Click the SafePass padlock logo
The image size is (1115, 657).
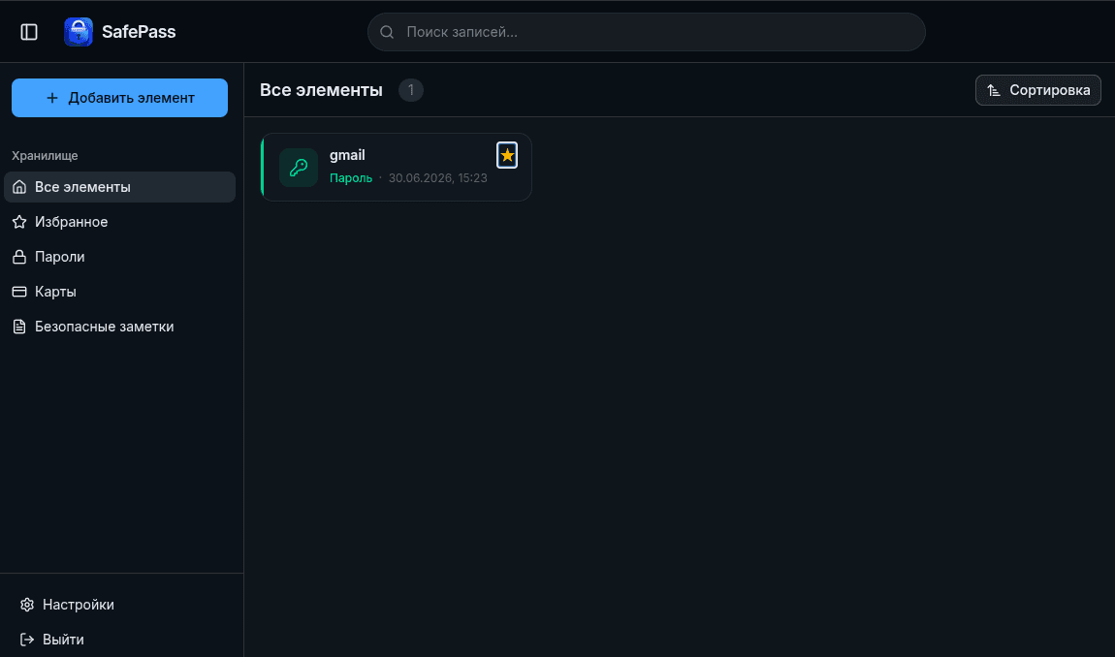[x=79, y=32]
